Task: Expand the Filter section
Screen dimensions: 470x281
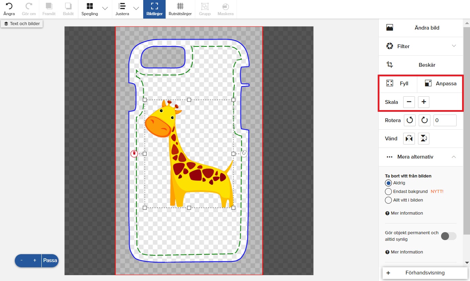Action: pyautogui.click(x=421, y=46)
